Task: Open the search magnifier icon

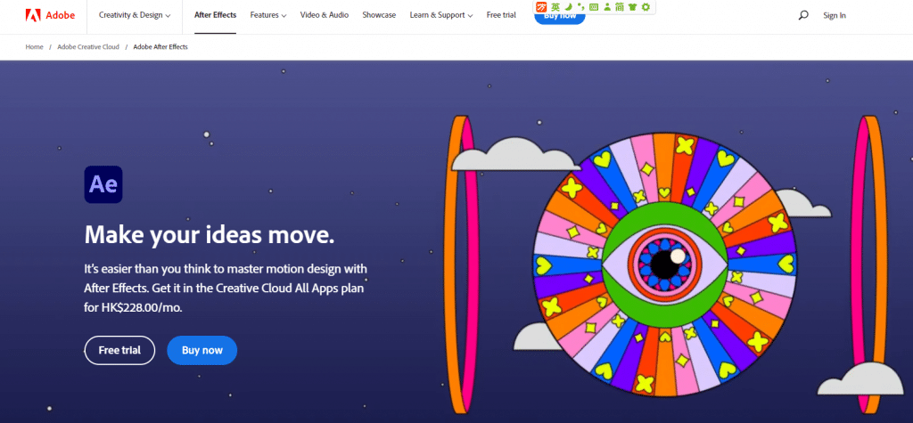Action: [x=803, y=15]
